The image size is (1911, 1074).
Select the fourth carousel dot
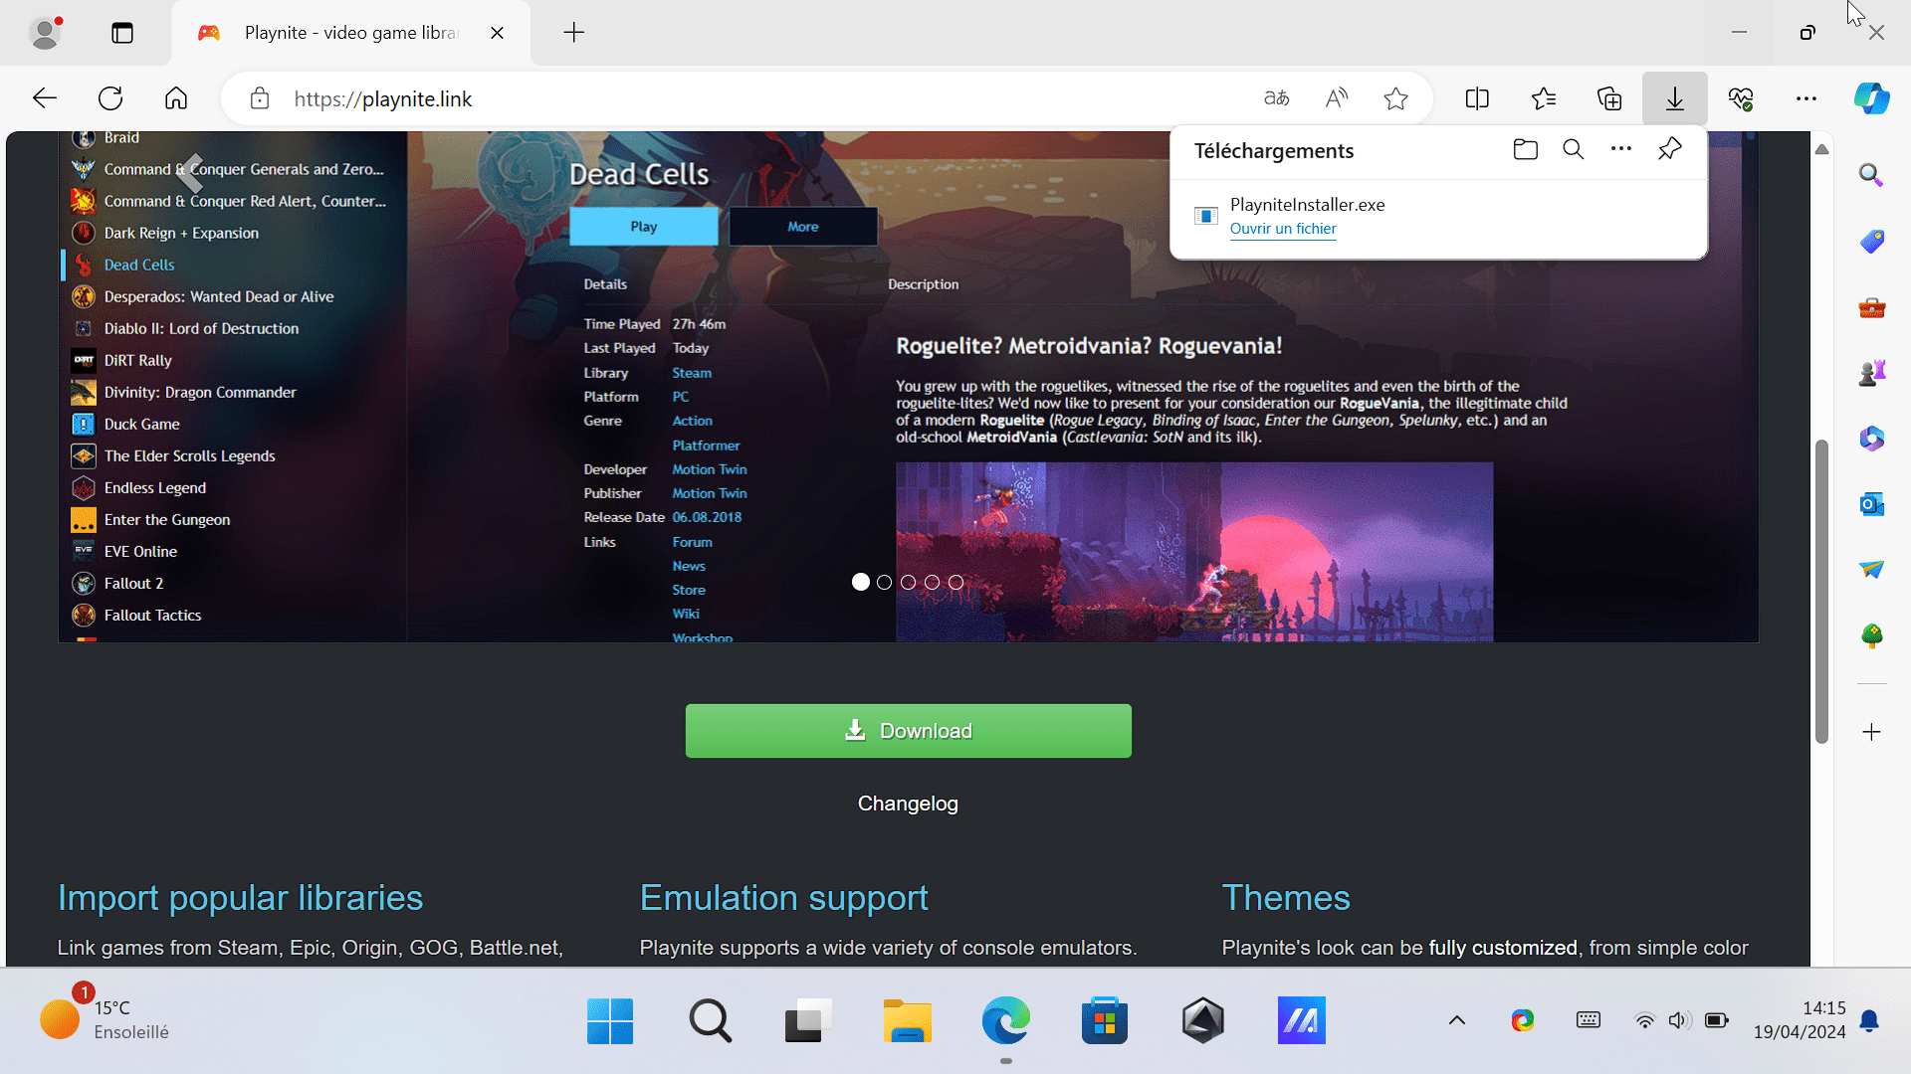933,583
